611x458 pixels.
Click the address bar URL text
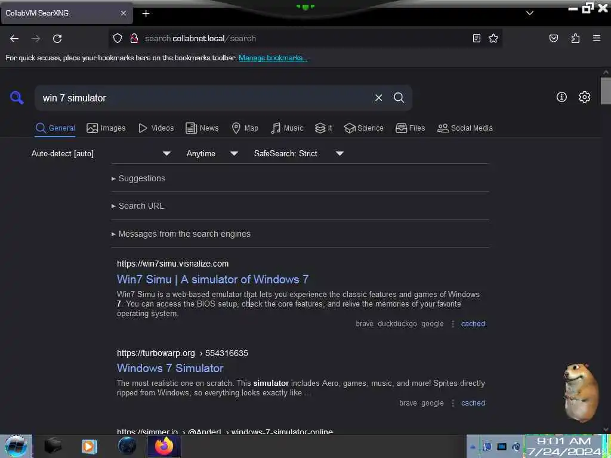(x=200, y=39)
